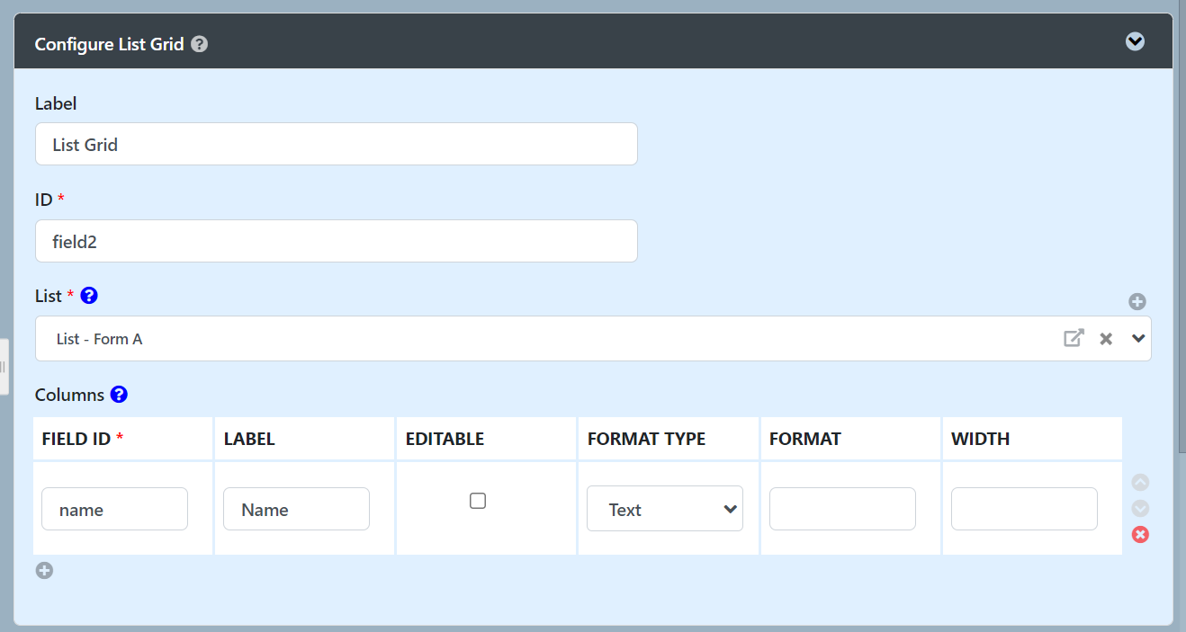Click the List field help icon
This screenshot has width=1186, height=632.
point(89,296)
